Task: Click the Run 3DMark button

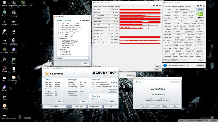Action: tap(54, 107)
